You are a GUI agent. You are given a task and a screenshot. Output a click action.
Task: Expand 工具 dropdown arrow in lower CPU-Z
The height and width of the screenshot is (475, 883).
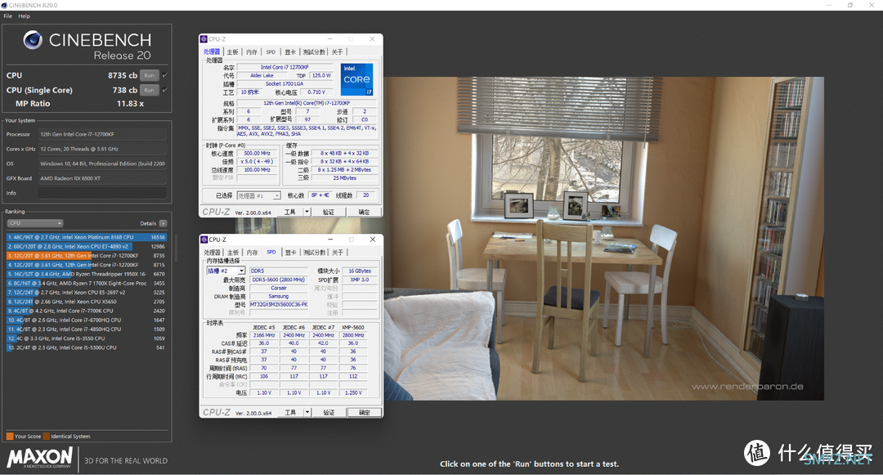307,413
